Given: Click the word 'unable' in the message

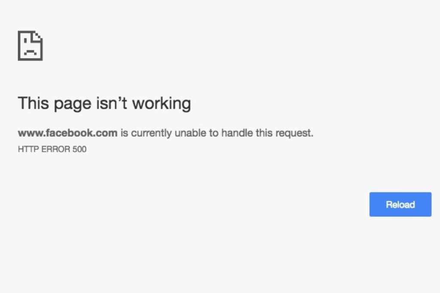Looking at the screenshot, I should (190, 133).
